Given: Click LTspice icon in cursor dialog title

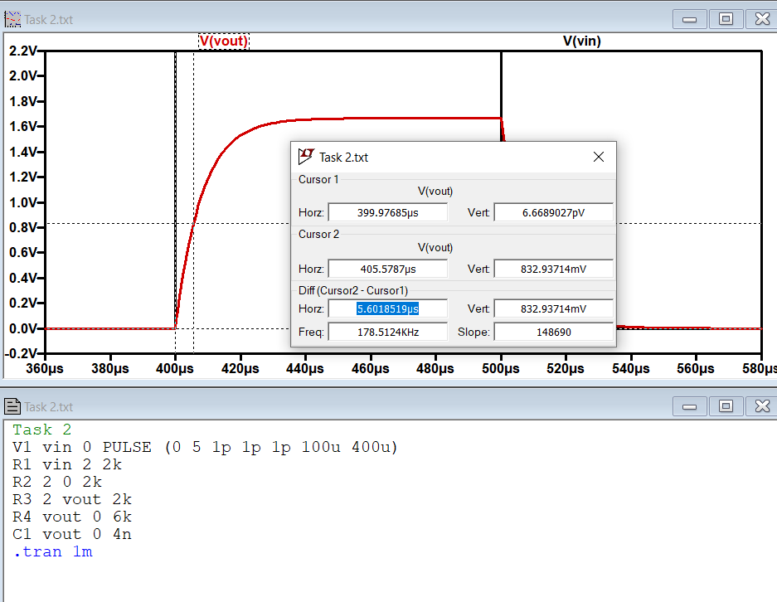Looking at the screenshot, I should (306, 157).
